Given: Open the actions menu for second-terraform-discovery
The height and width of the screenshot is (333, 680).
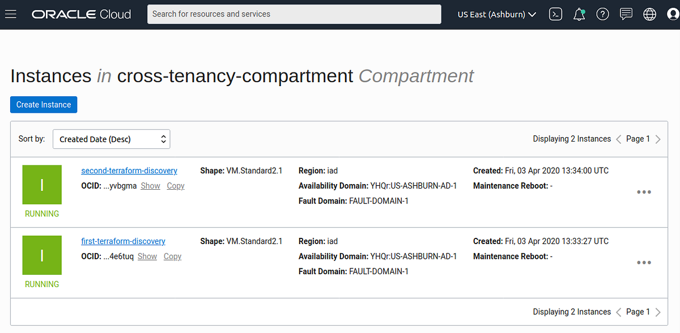Looking at the screenshot, I should [644, 192].
